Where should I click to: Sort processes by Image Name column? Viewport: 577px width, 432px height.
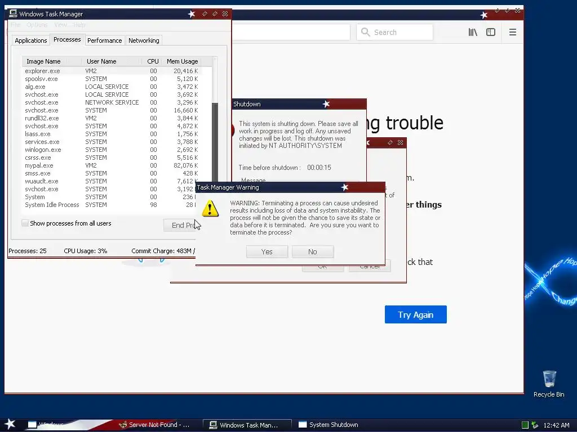coord(51,61)
